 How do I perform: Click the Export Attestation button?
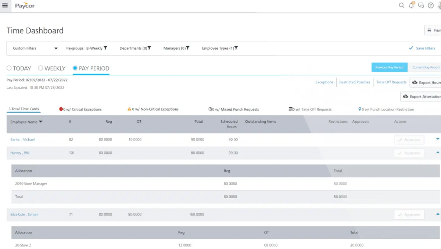tap(421, 96)
